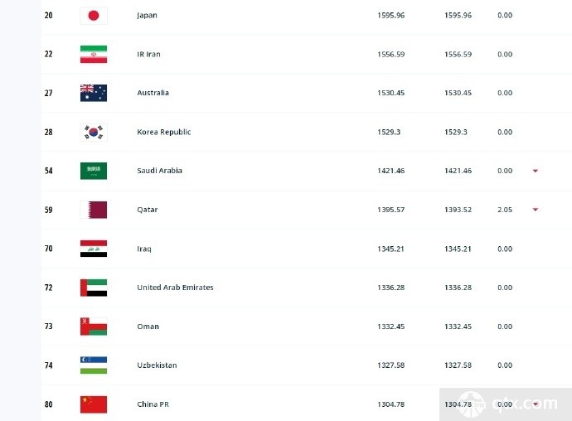The width and height of the screenshot is (572, 421).
Task: Click the Oman flag icon
Action: (x=94, y=327)
